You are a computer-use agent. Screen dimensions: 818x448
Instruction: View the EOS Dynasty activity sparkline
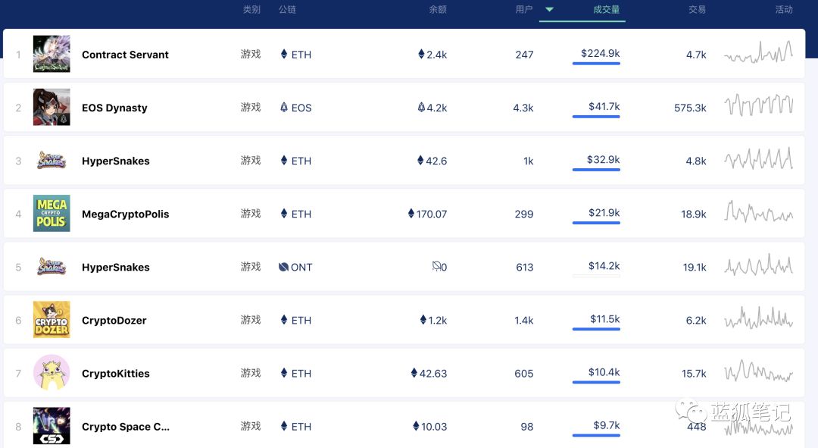[758, 106]
